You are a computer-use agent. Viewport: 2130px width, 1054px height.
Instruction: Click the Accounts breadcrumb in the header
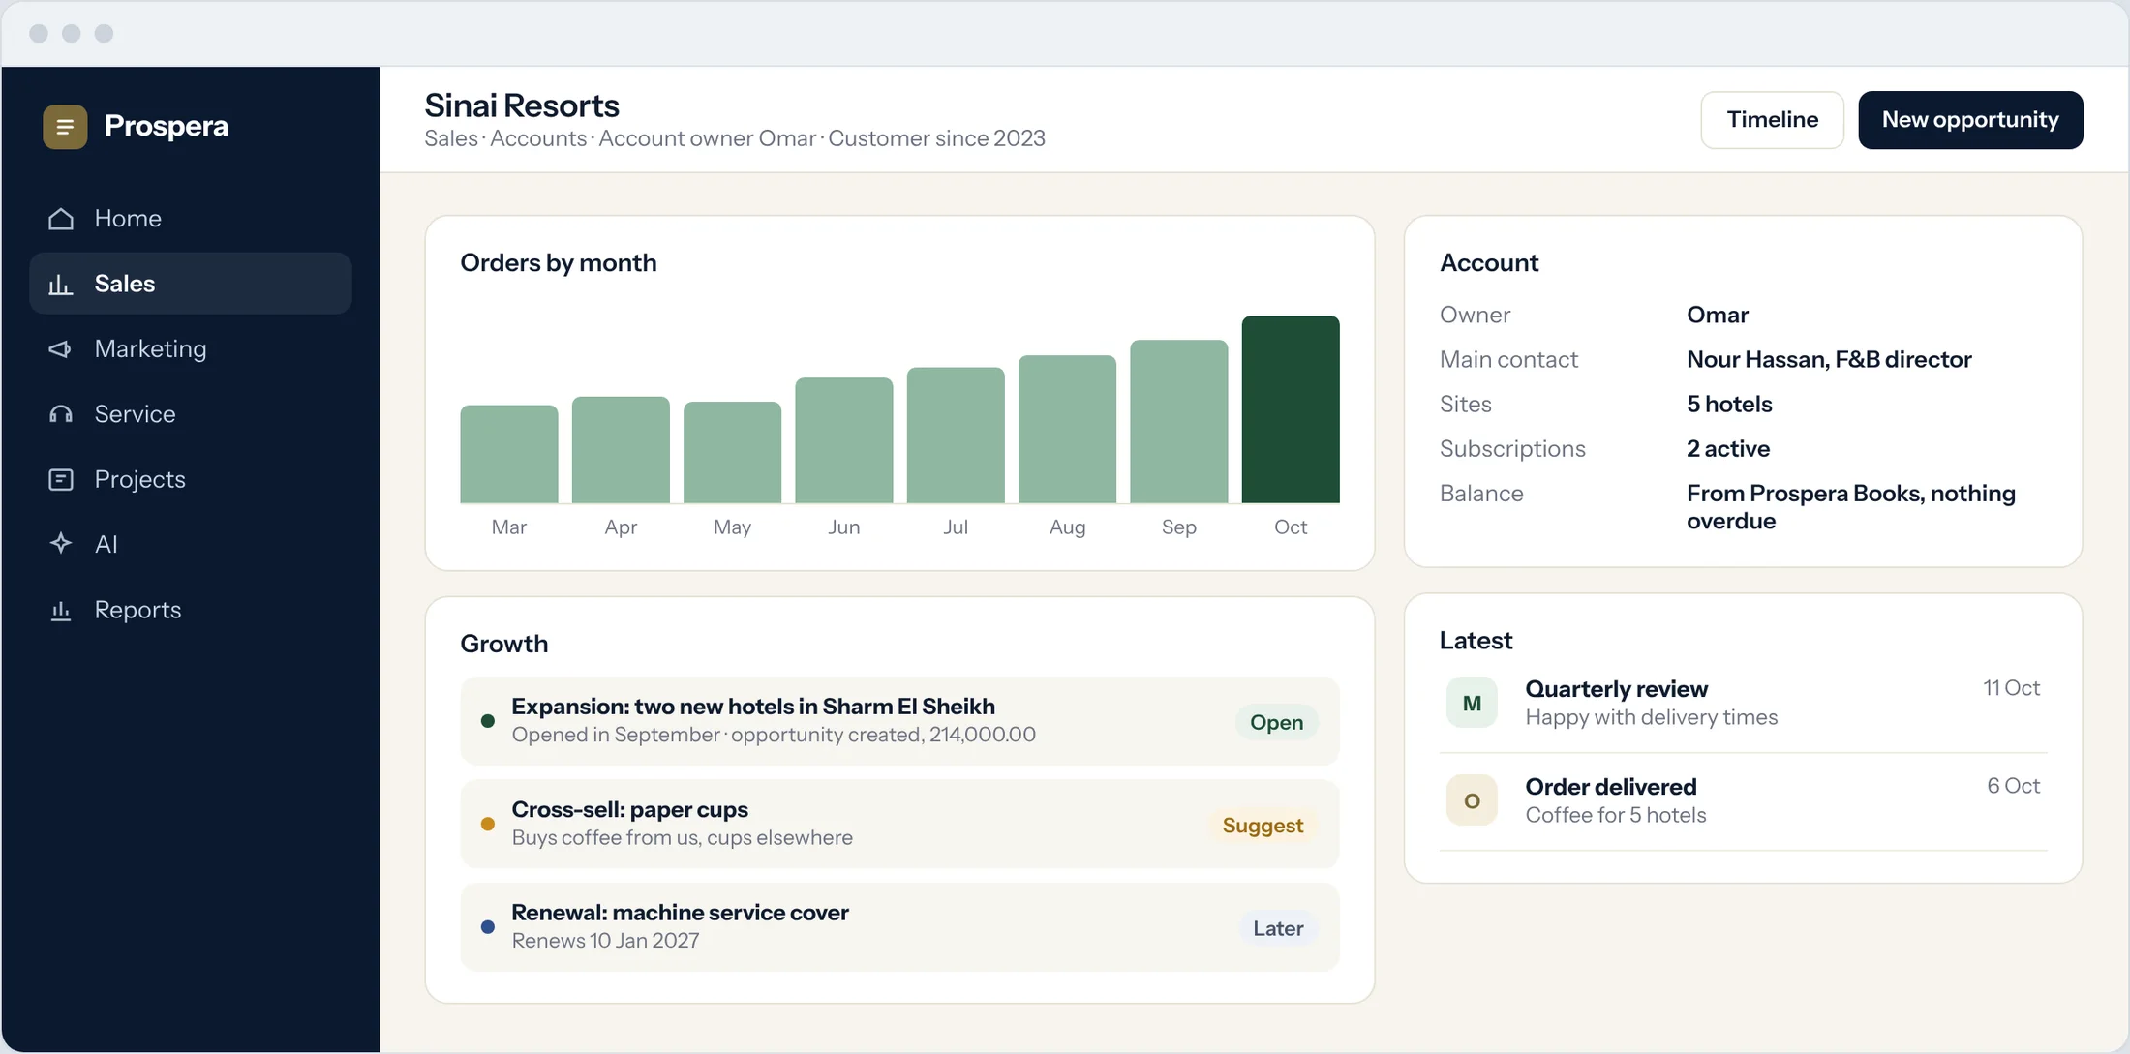pos(538,138)
